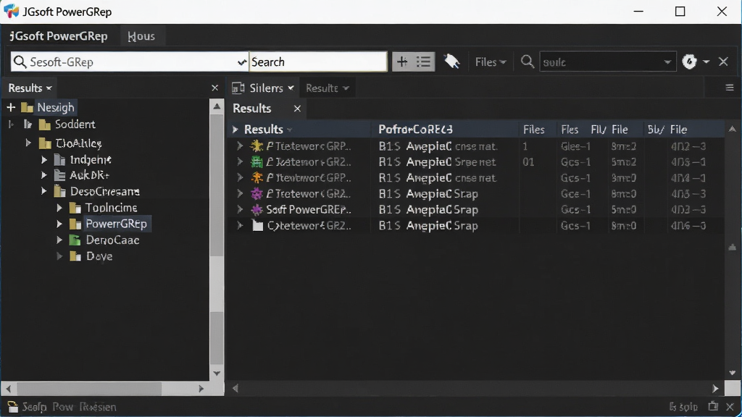Click the green DenoCaac folder icon

click(x=75, y=240)
